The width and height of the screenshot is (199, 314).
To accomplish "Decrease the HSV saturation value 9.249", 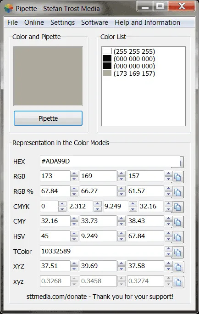I will click(x=122, y=239).
